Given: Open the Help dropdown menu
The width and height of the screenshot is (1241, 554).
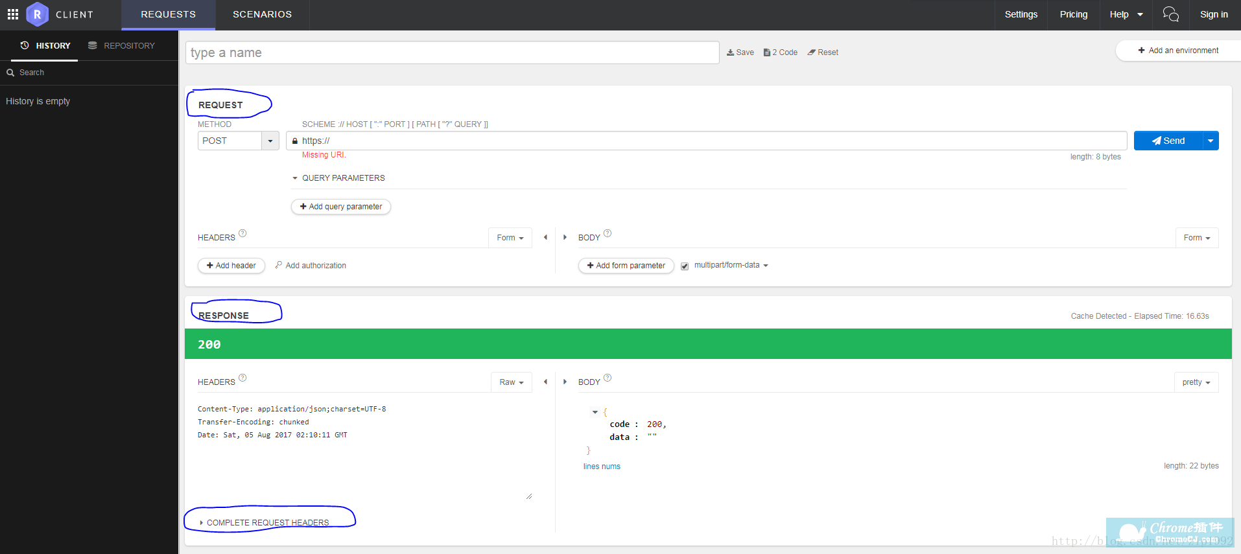Looking at the screenshot, I should coord(1126,14).
